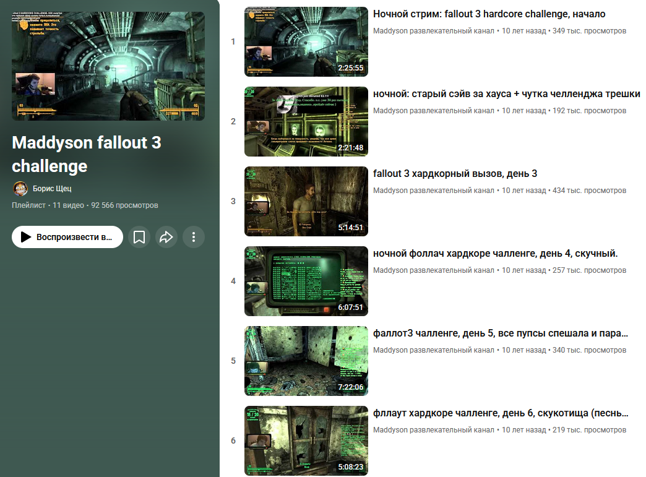The height and width of the screenshot is (477, 646).
Task: Open 'ночной: старый сэйв за хауса' video title
Action: [x=506, y=94]
